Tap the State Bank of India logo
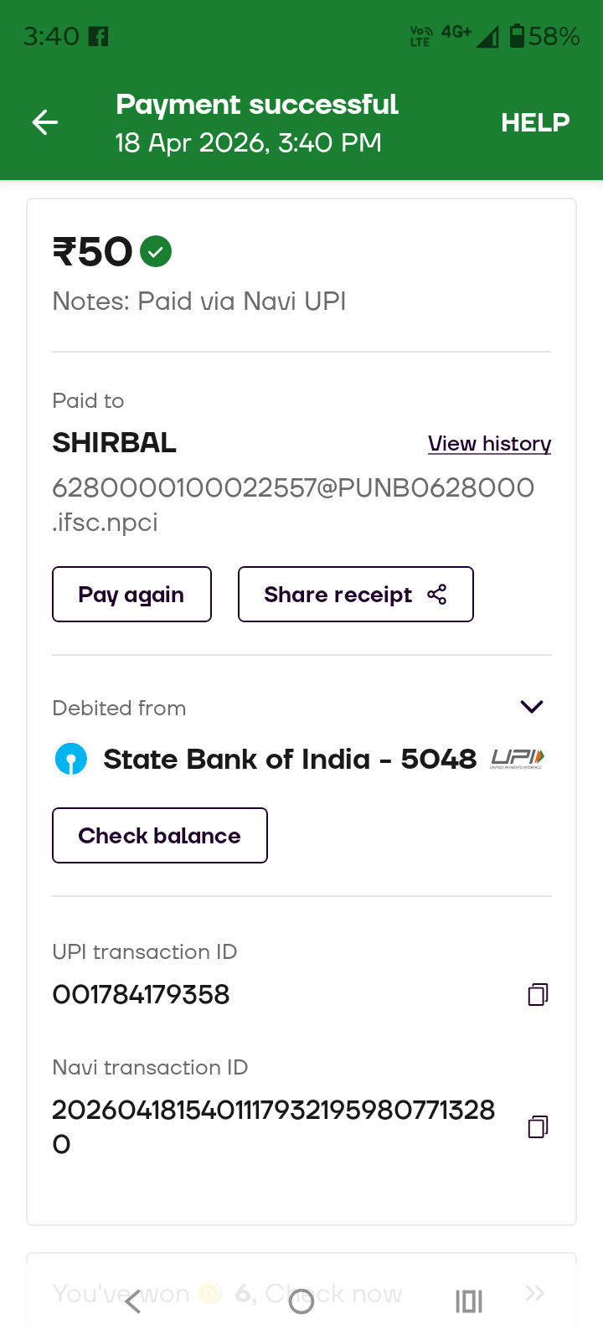603x1340 pixels. (71, 760)
